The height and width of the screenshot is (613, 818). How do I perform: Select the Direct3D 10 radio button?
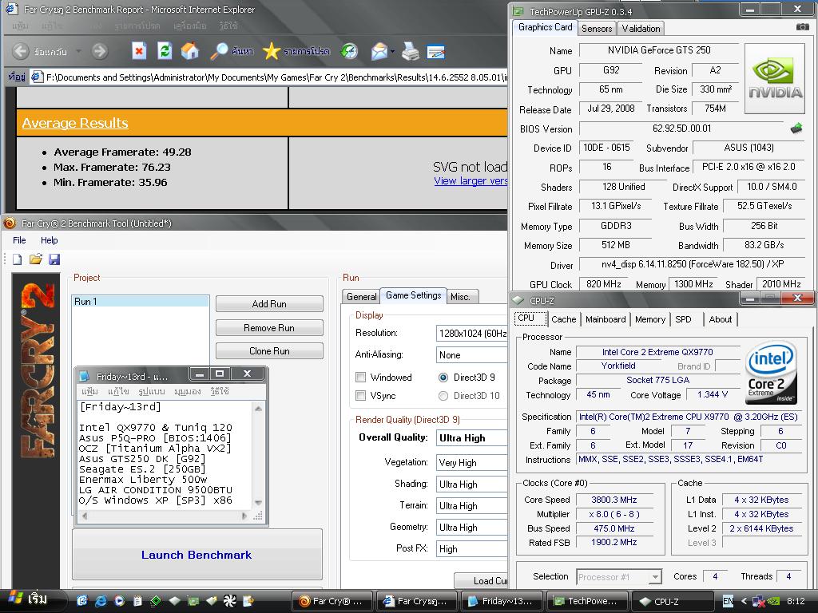[x=443, y=396]
